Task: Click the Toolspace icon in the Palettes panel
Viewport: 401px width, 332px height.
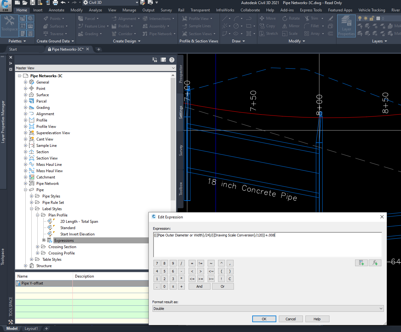Action: pos(9,26)
